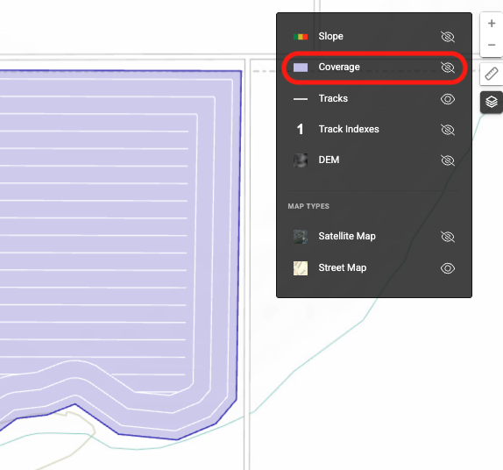Select the ruler measure tool
Screen dimensions: 503x470
coord(492,74)
